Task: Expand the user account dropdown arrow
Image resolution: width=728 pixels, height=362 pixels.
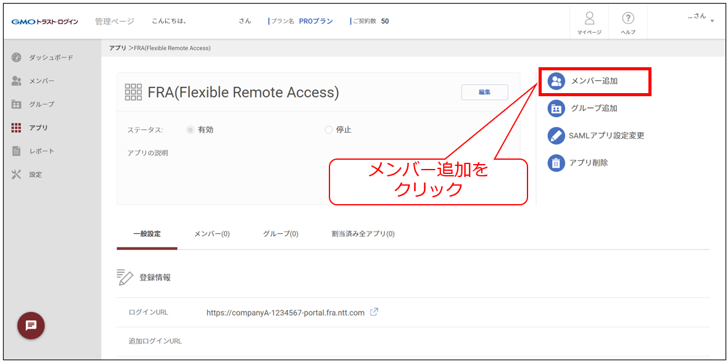Action: click(712, 21)
